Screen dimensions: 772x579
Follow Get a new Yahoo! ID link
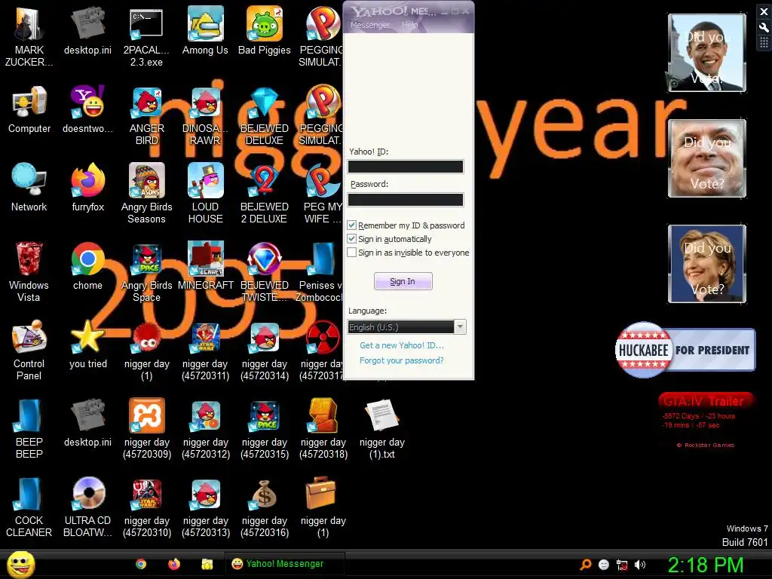[x=401, y=345]
